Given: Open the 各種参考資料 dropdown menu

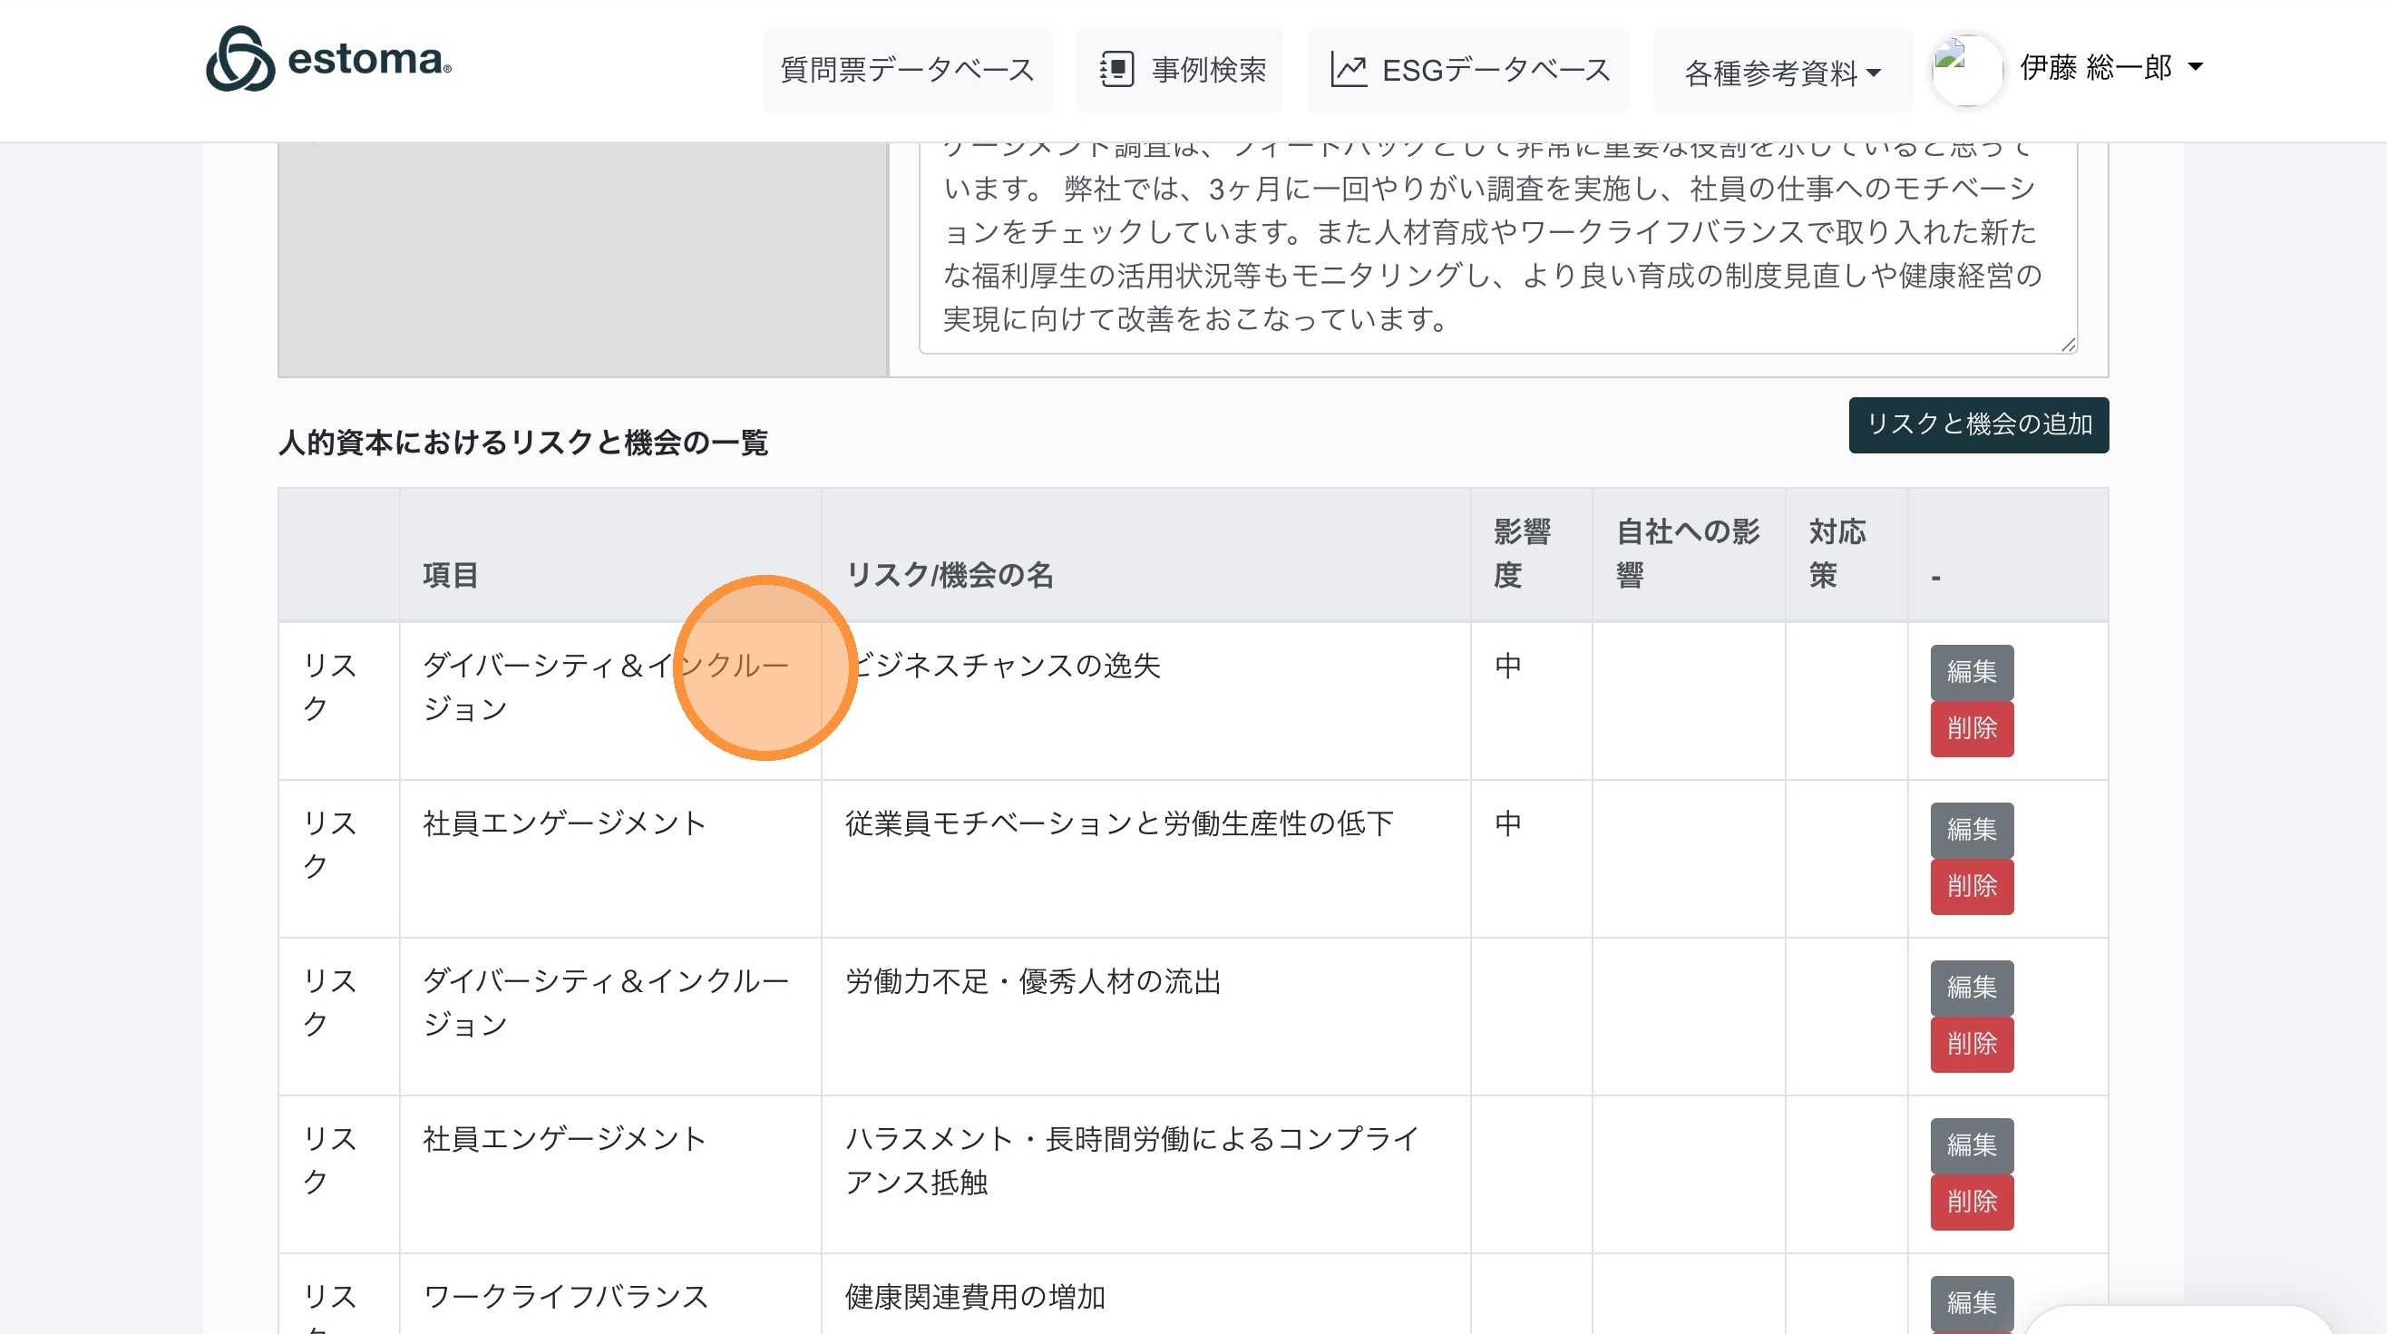Looking at the screenshot, I should (1781, 72).
